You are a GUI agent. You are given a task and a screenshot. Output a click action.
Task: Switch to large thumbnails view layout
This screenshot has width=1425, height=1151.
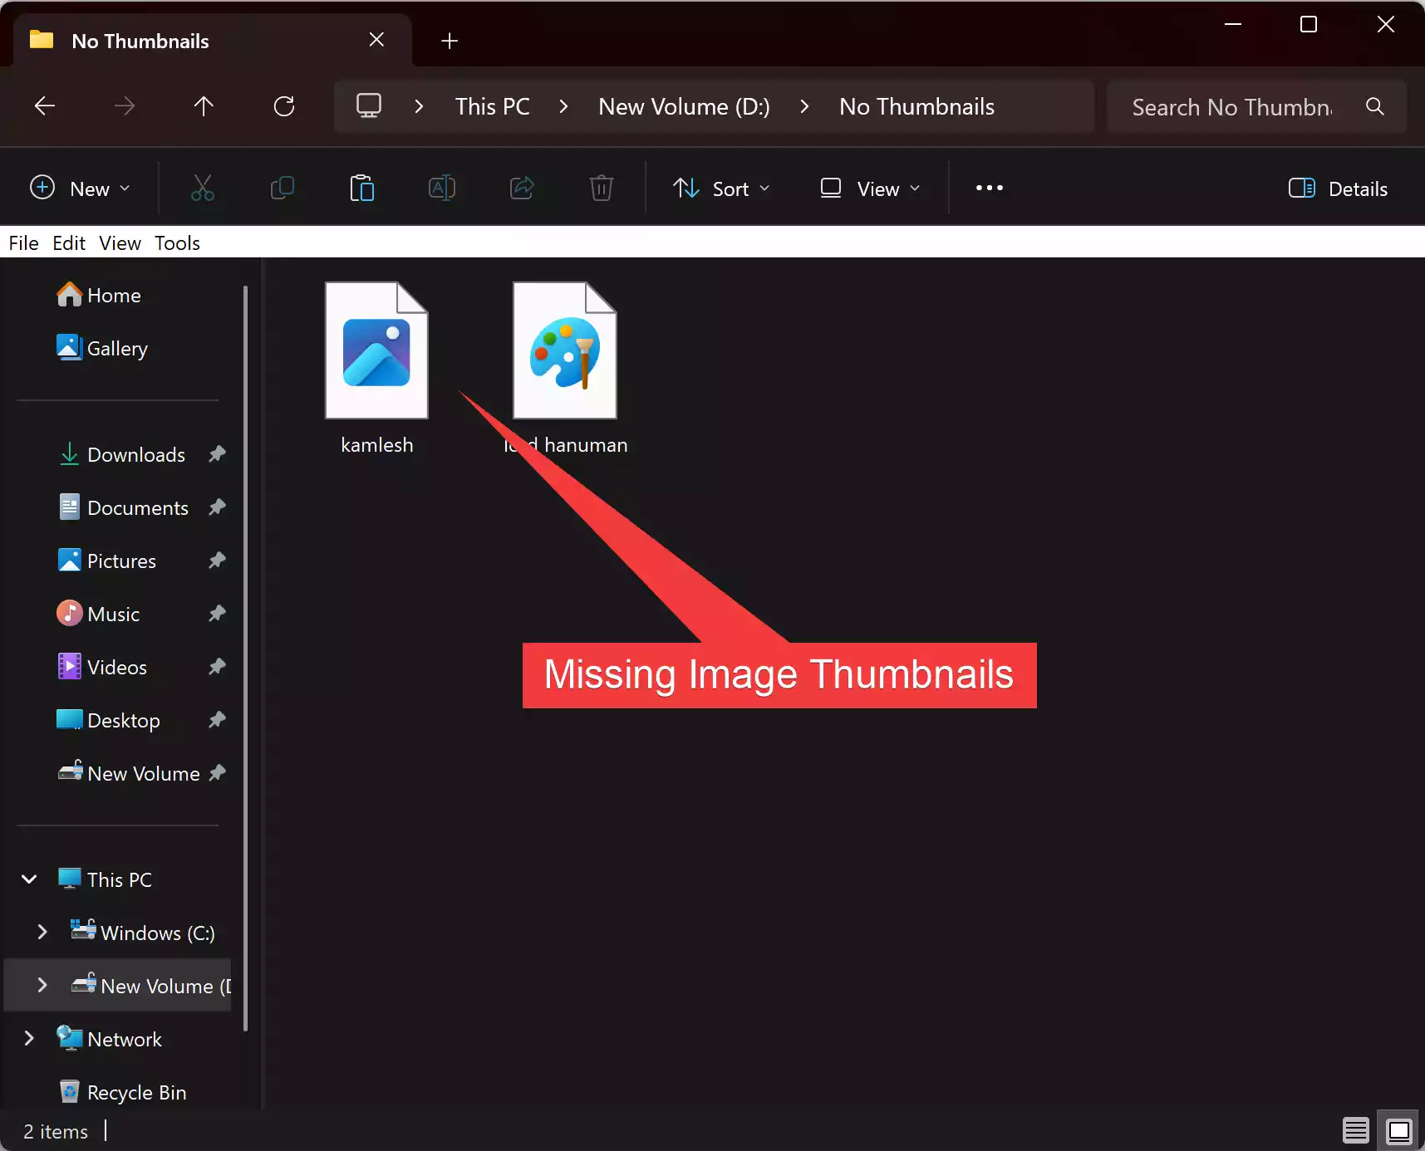pos(1399,1130)
